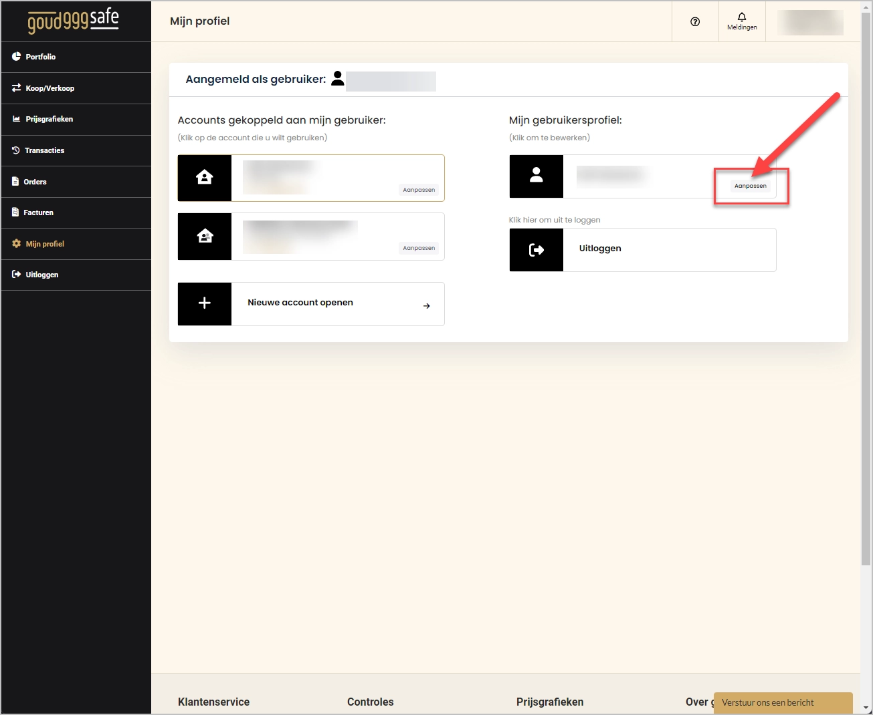This screenshot has height=715, width=873.
Task: Click first account house icon tile
Action: pos(205,178)
